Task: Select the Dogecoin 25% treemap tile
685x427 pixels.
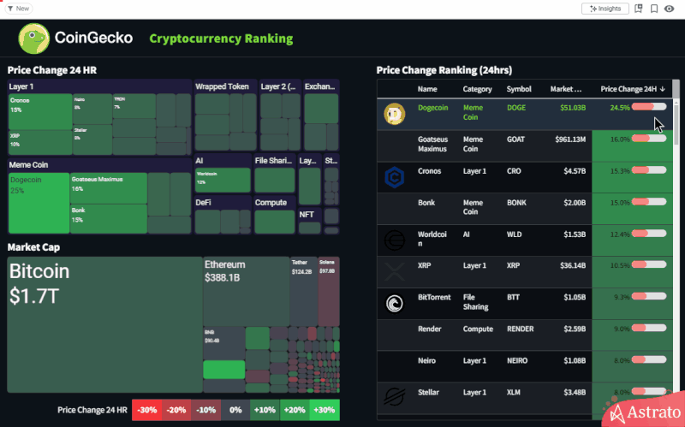Action: pyautogui.click(x=39, y=203)
